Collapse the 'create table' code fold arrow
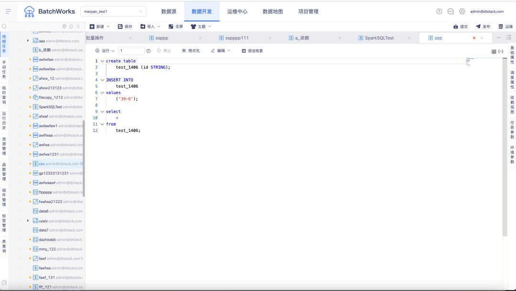The image size is (516, 291). 102,61
